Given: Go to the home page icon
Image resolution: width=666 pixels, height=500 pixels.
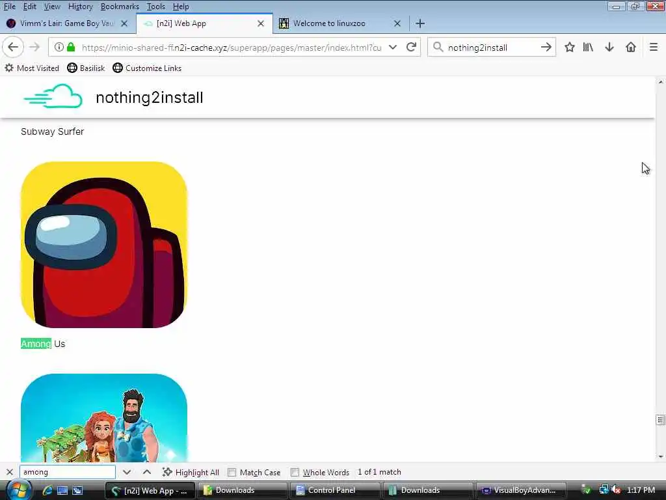Looking at the screenshot, I should [631, 47].
